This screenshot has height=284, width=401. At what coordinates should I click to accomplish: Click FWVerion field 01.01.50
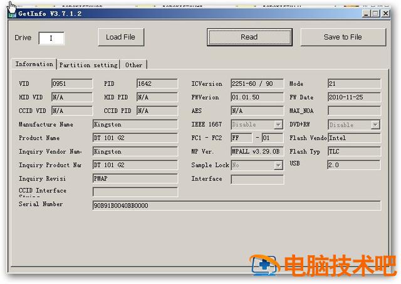coord(257,97)
